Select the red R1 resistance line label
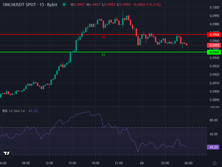222x167 pixels. (x=104, y=36)
